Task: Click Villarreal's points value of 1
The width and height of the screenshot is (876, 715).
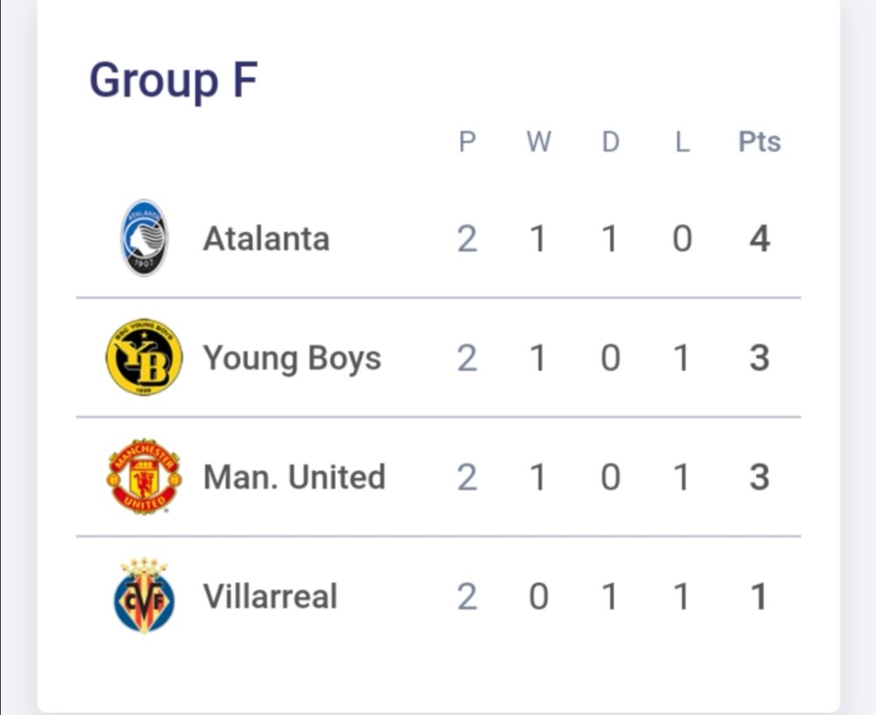Action: point(759,597)
